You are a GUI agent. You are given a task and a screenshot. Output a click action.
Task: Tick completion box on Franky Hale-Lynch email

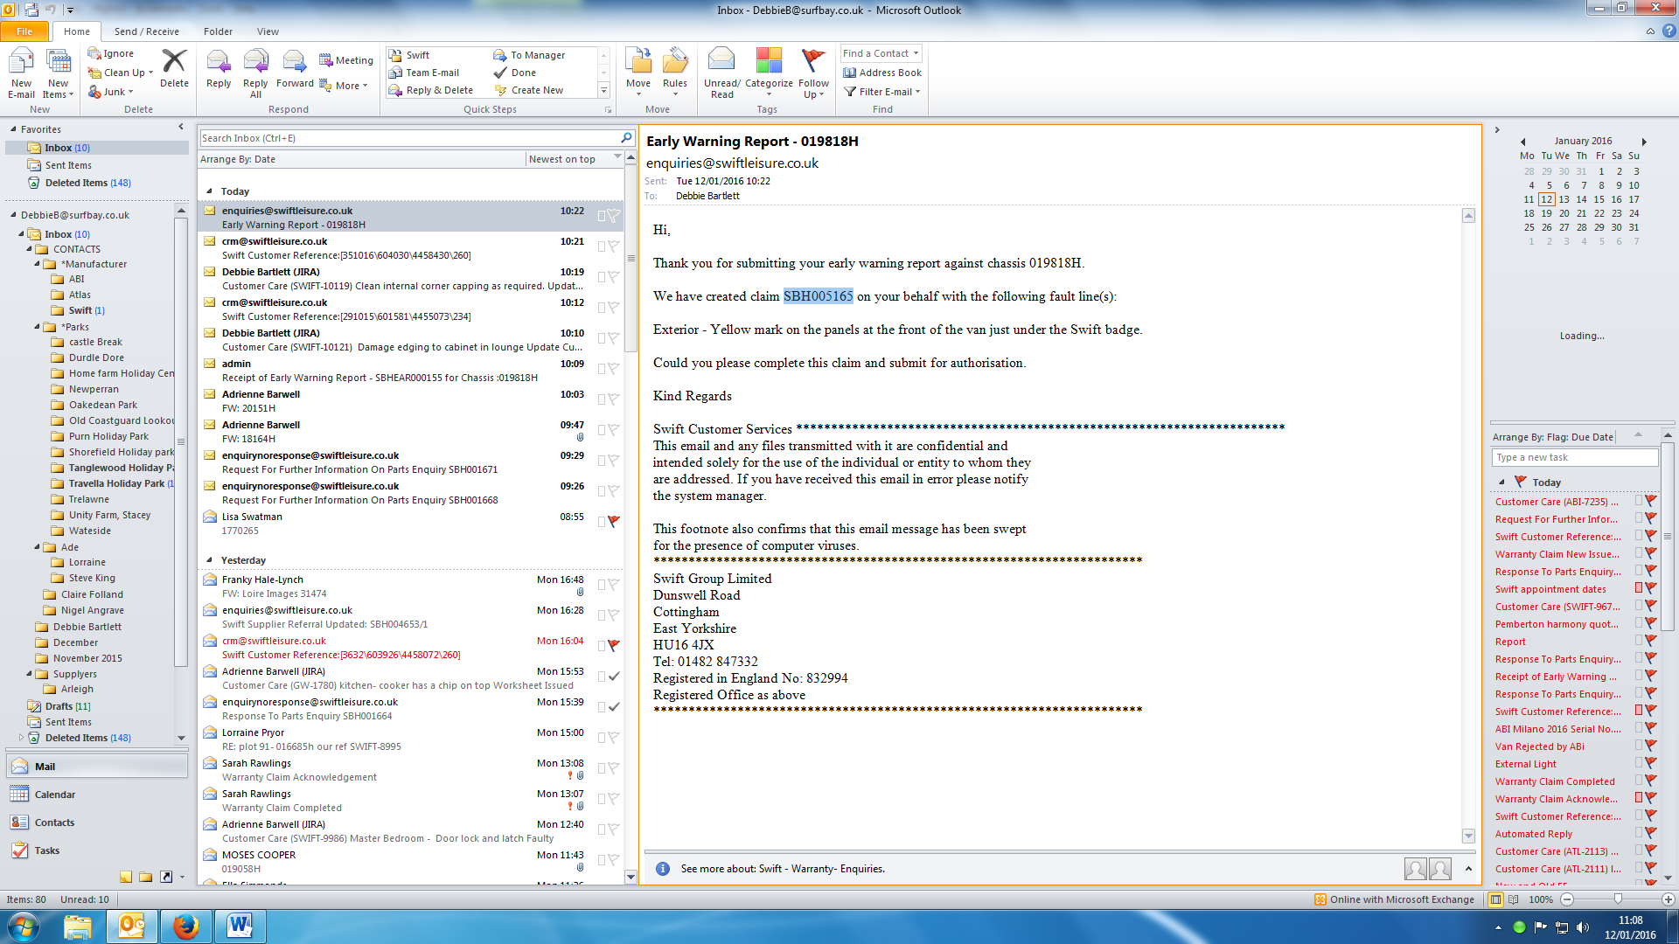tap(602, 585)
